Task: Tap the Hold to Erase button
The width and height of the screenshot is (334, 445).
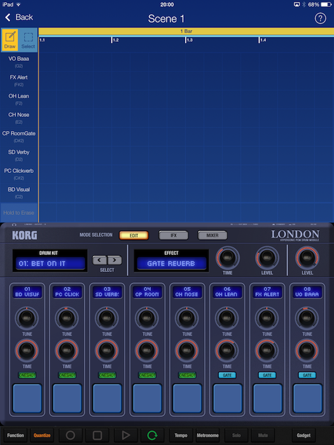Action: pos(18,212)
